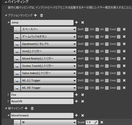Click gamepad icon beside Valve Index(L) トリガー
Screen dimensions: 132x125
pyautogui.click(x=17, y=73)
